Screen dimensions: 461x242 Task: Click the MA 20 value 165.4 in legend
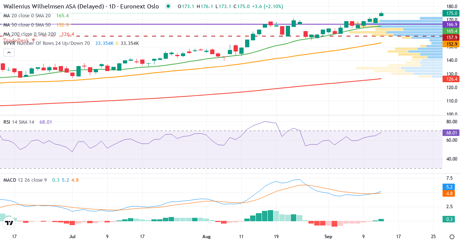(62, 16)
